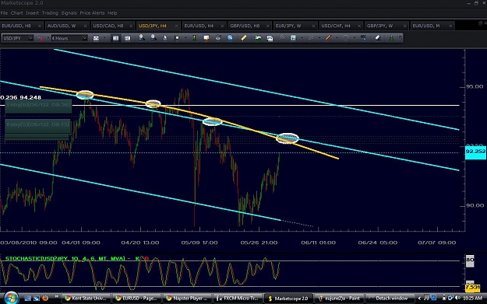The image size is (487, 304).
Task: Expand the Fibonacci tool dropdown arrow
Action: pyautogui.click(x=319, y=38)
